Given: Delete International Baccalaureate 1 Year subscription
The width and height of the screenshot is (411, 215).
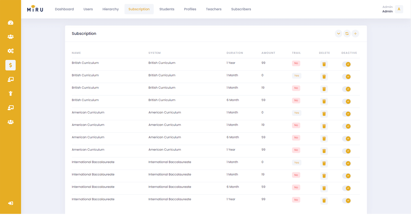Looking at the screenshot, I should [x=324, y=200].
